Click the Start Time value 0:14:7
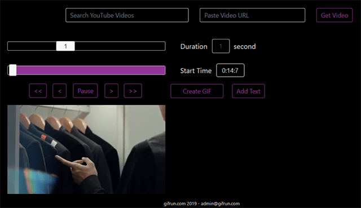This screenshot has width=361, height=208. coord(230,70)
